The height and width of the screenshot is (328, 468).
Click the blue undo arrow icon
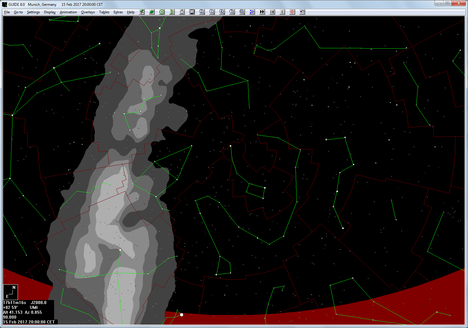pos(302,12)
